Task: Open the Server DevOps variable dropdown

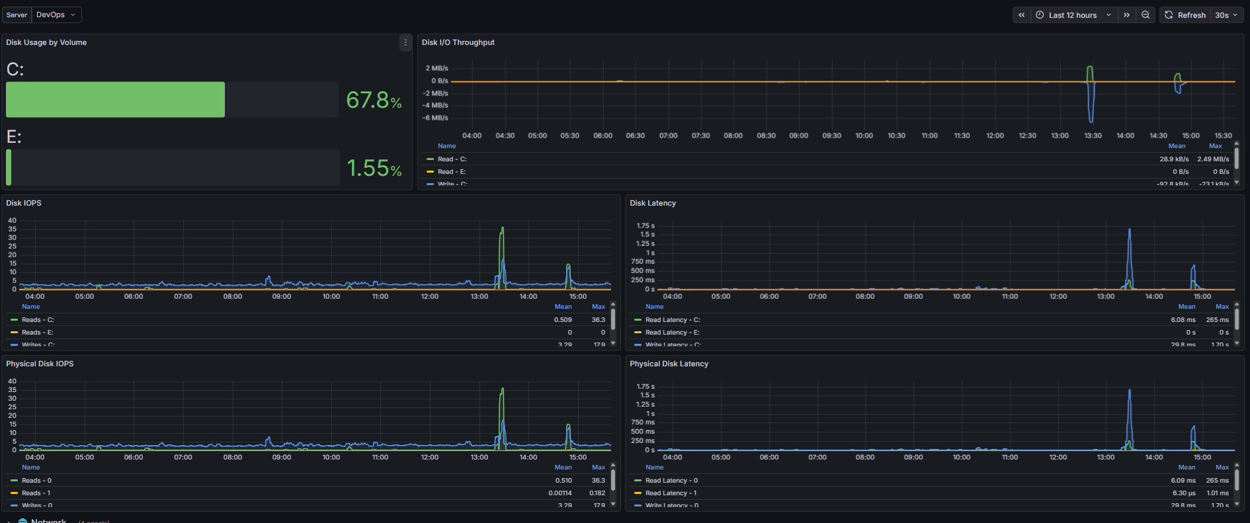Action: [x=56, y=15]
